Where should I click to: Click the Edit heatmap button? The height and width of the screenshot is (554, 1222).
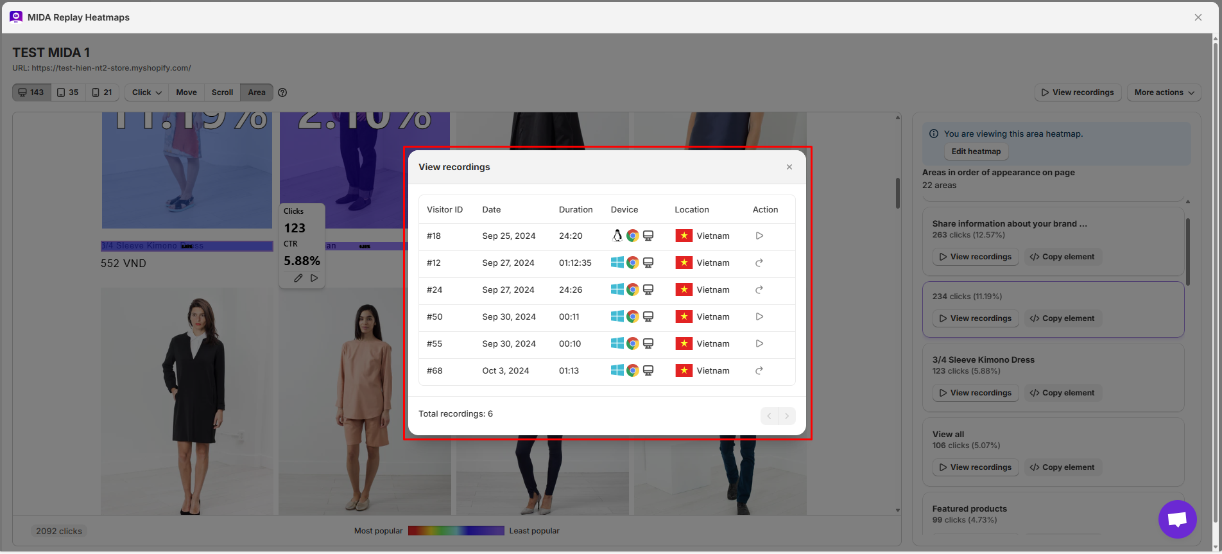[976, 151]
